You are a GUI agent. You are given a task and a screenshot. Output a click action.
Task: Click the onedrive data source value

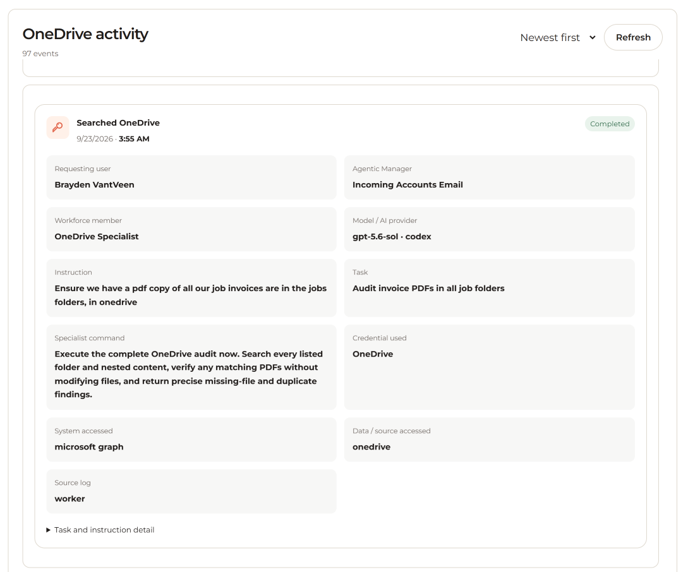371,446
